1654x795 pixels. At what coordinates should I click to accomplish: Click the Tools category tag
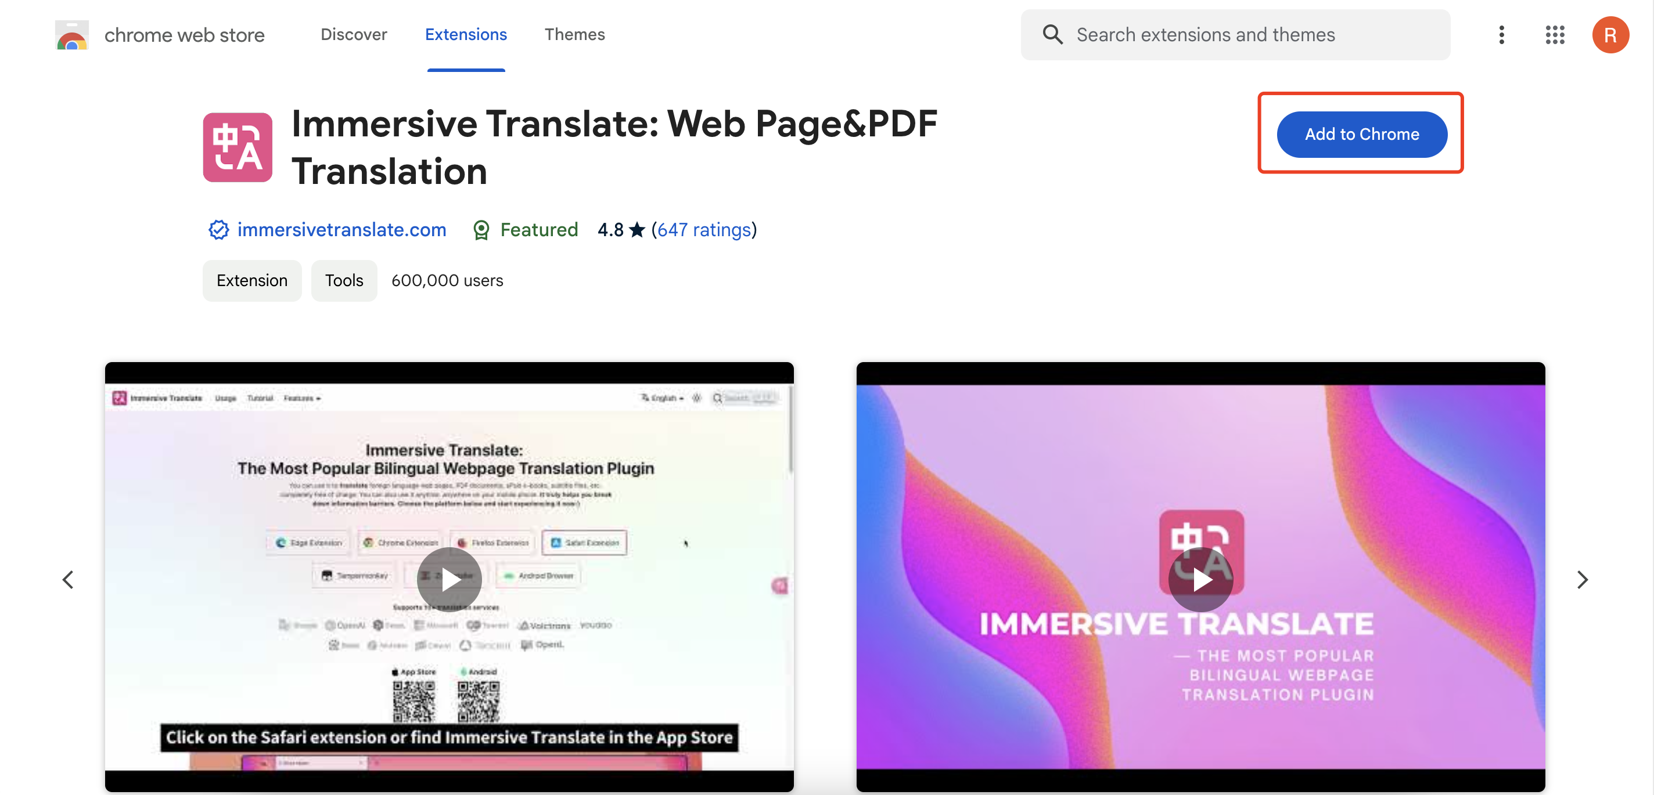pos(344,279)
